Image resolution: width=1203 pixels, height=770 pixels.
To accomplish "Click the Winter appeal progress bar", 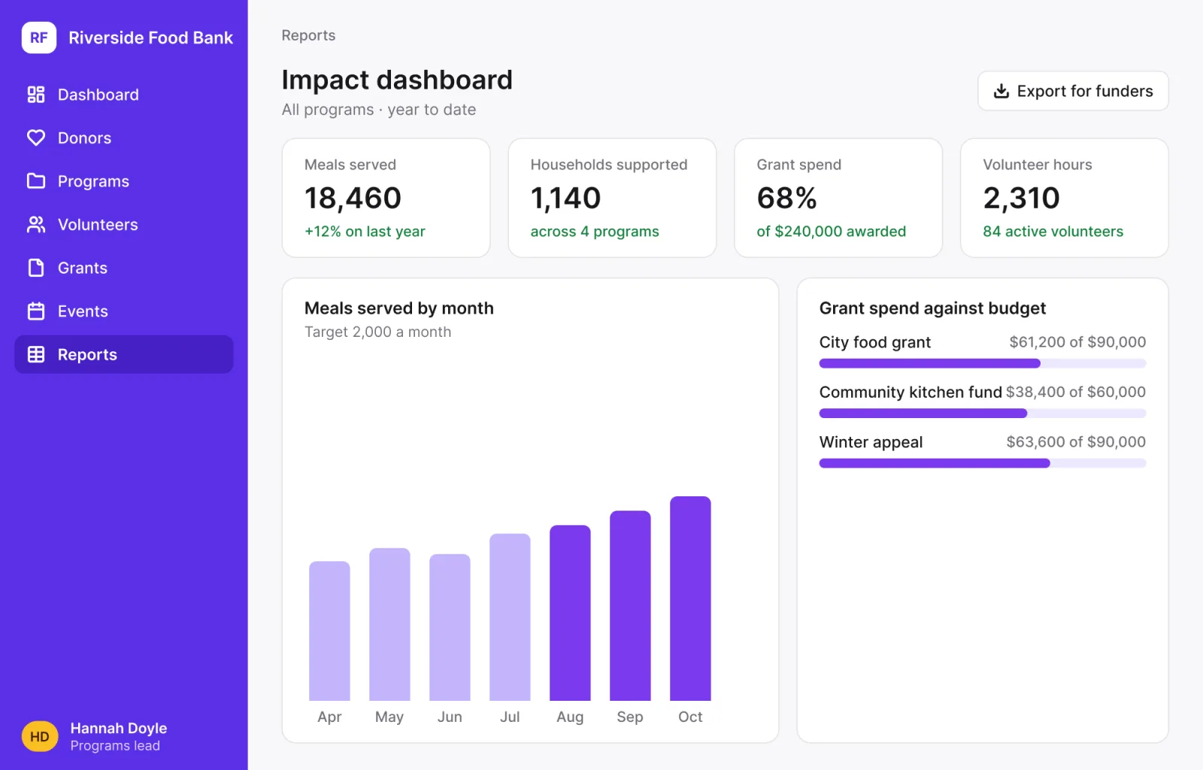I will pos(983,463).
